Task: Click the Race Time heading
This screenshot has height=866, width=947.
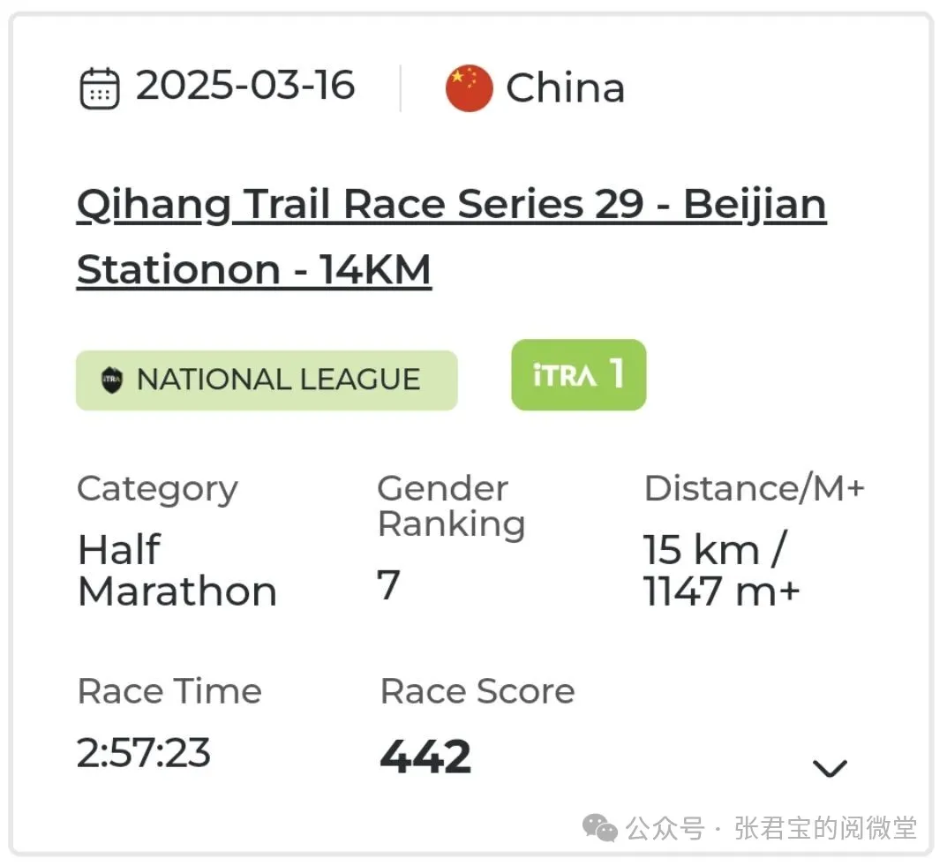Action: pos(169,691)
